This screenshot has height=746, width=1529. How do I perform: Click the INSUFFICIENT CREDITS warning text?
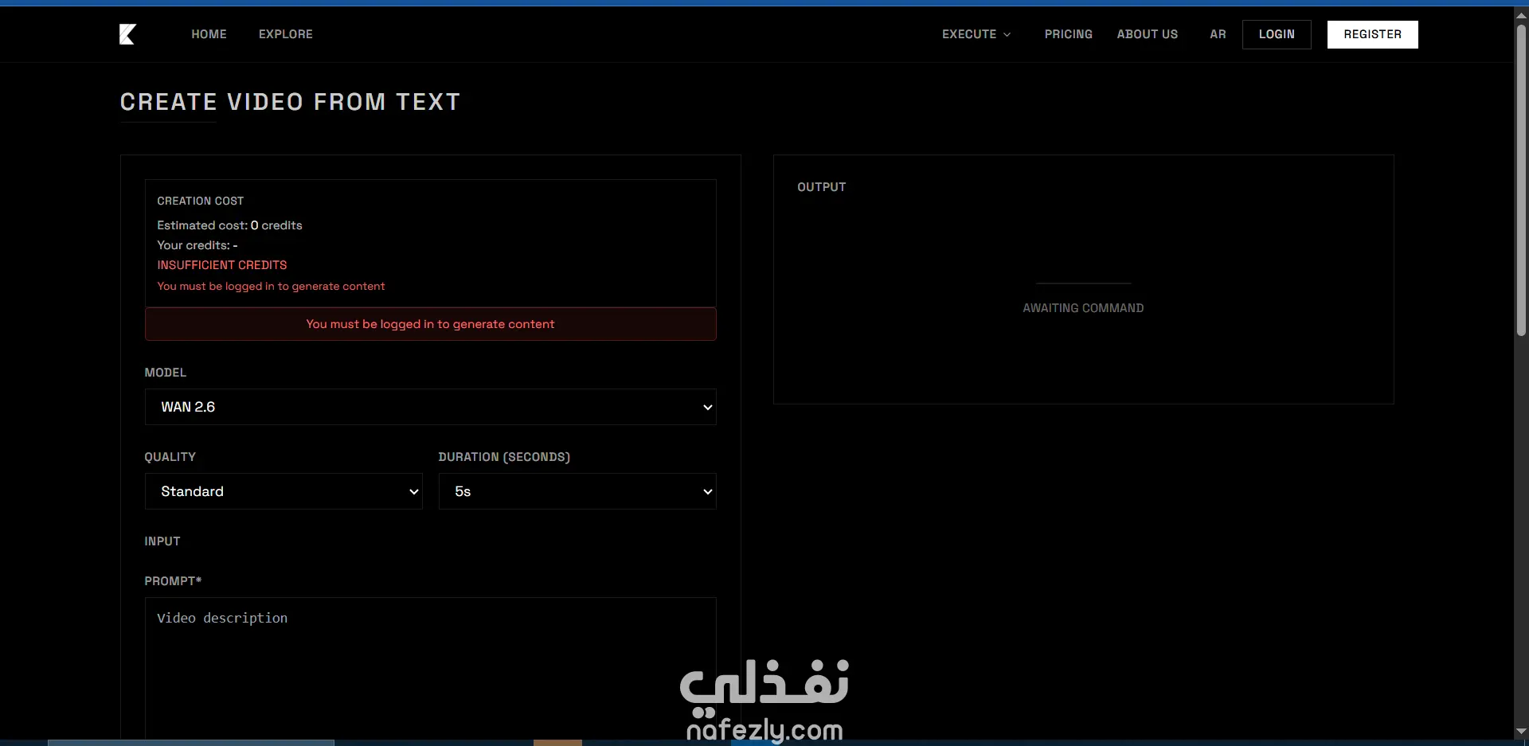[x=222, y=265]
